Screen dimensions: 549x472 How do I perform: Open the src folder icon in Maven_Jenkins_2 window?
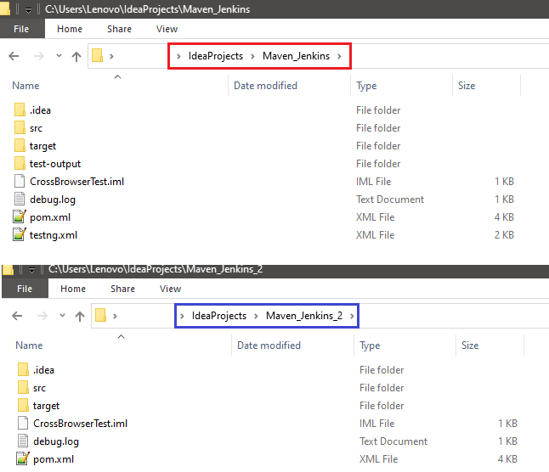click(23, 387)
